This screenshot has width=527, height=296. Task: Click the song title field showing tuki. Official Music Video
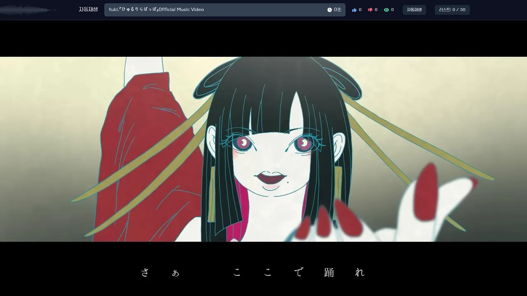click(225, 10)
